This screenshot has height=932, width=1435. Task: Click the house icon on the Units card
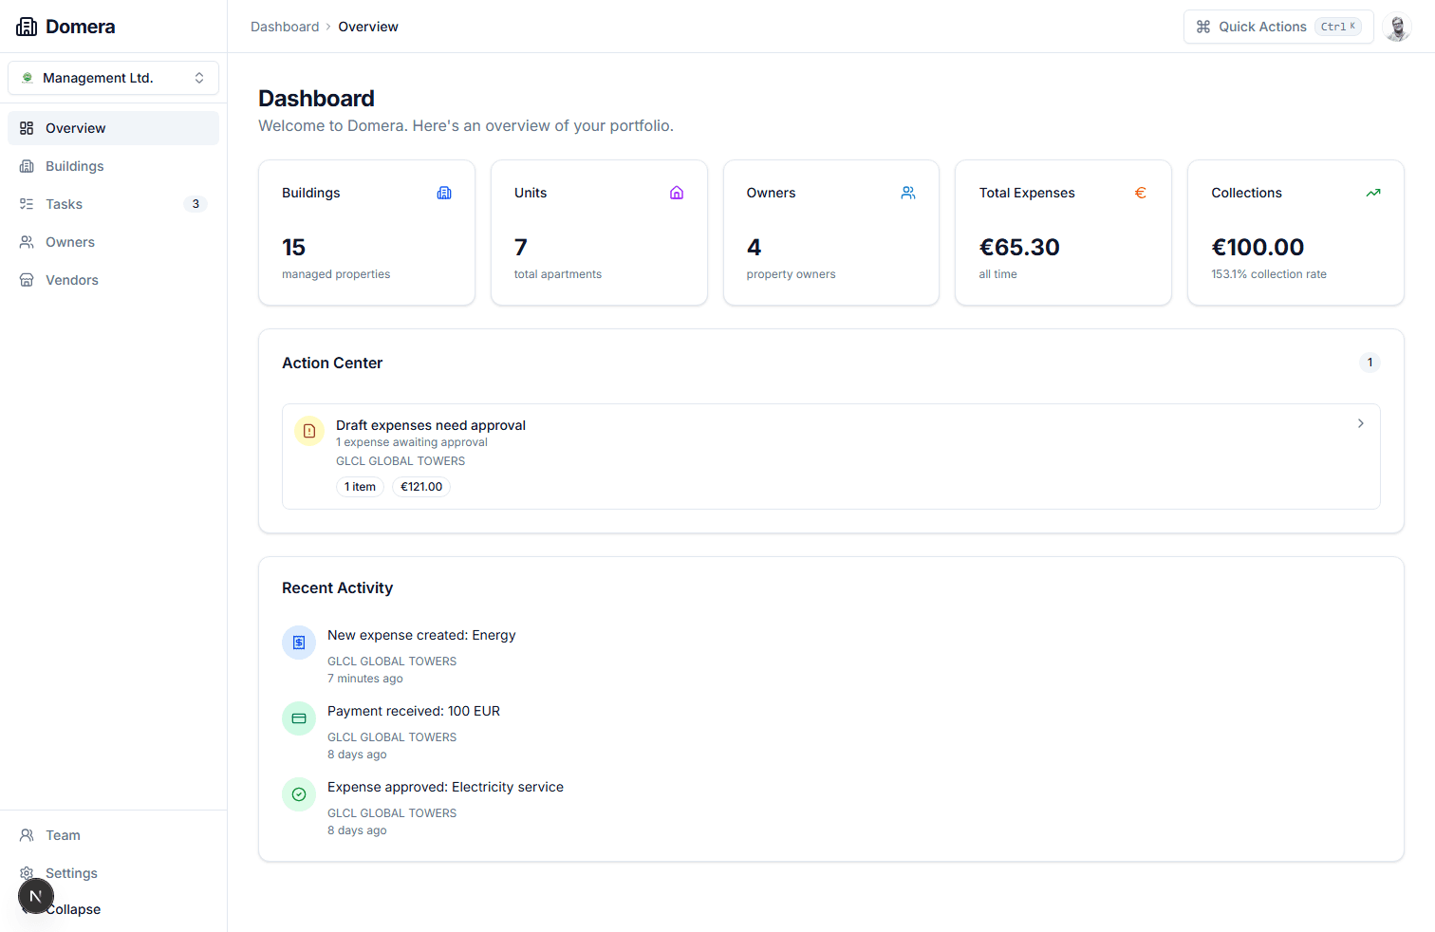677,192
